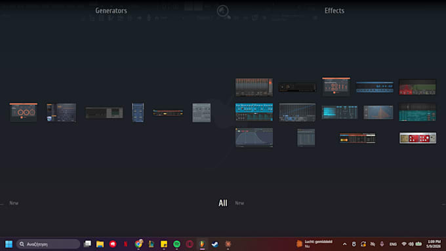Open the clock showing 1:09 PM
This screenshot has height=251, width=446.
434,244
